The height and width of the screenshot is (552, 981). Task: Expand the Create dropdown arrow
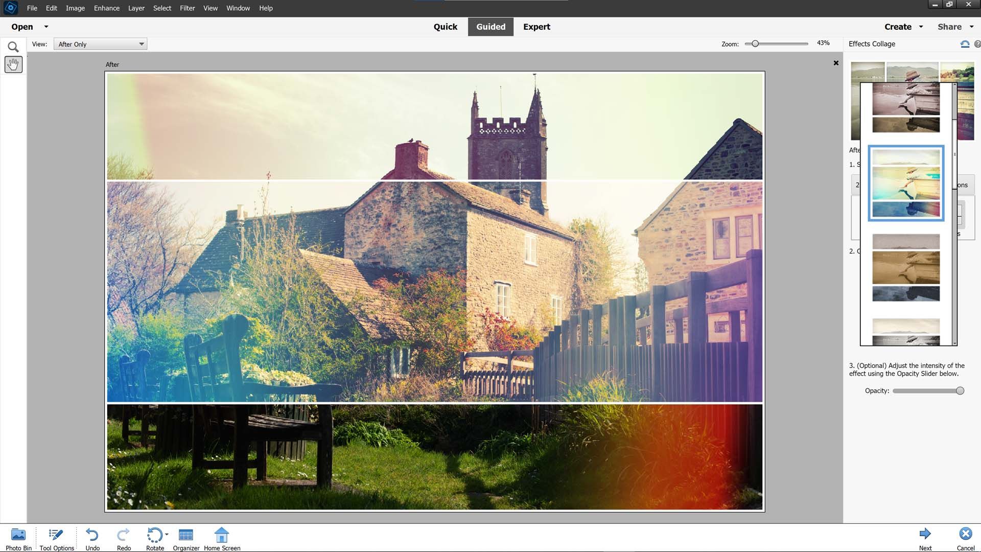921,27
